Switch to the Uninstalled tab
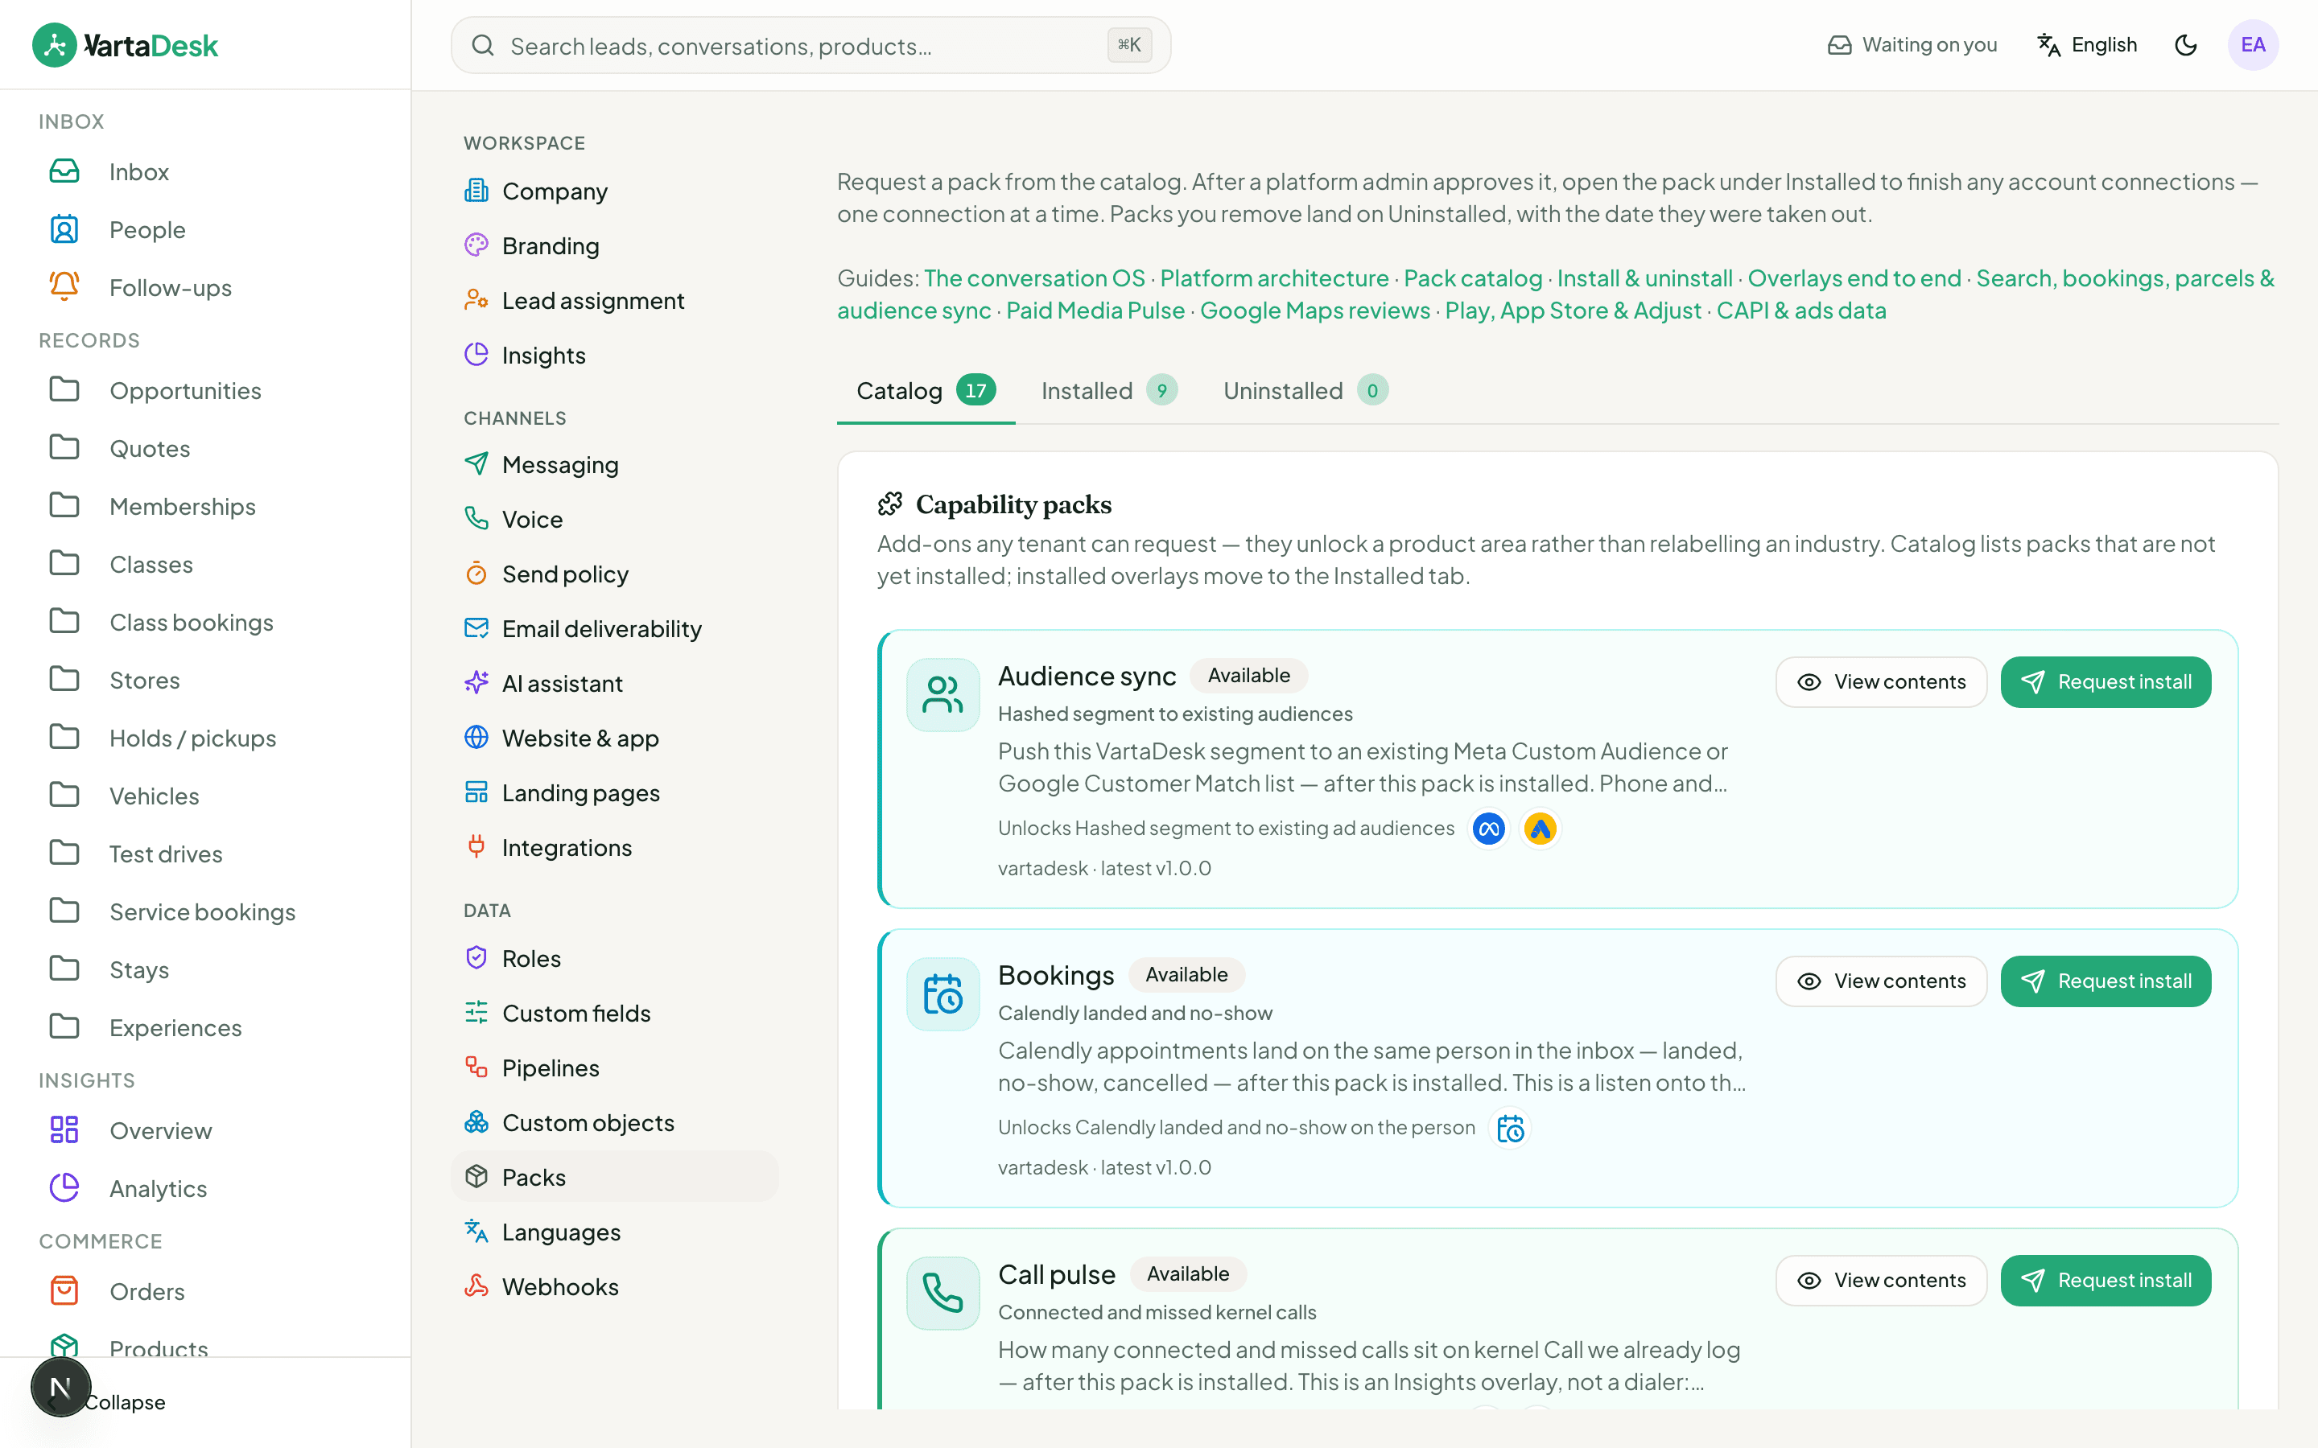 point(1305,391)
